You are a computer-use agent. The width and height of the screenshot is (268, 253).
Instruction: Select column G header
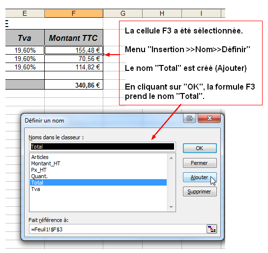coord(123,13)
